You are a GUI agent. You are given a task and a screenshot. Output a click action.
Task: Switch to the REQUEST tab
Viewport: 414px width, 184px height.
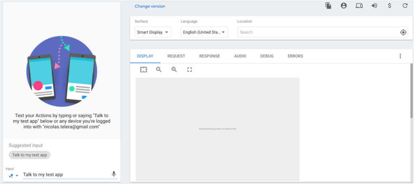click(x=176, y=56)
